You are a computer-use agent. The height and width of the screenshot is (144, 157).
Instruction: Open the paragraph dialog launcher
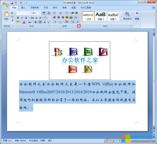pos(79,26)
